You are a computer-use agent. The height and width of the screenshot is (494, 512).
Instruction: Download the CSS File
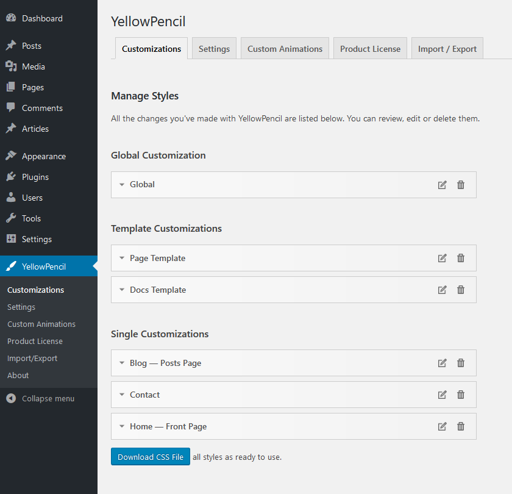click(150, 456)
